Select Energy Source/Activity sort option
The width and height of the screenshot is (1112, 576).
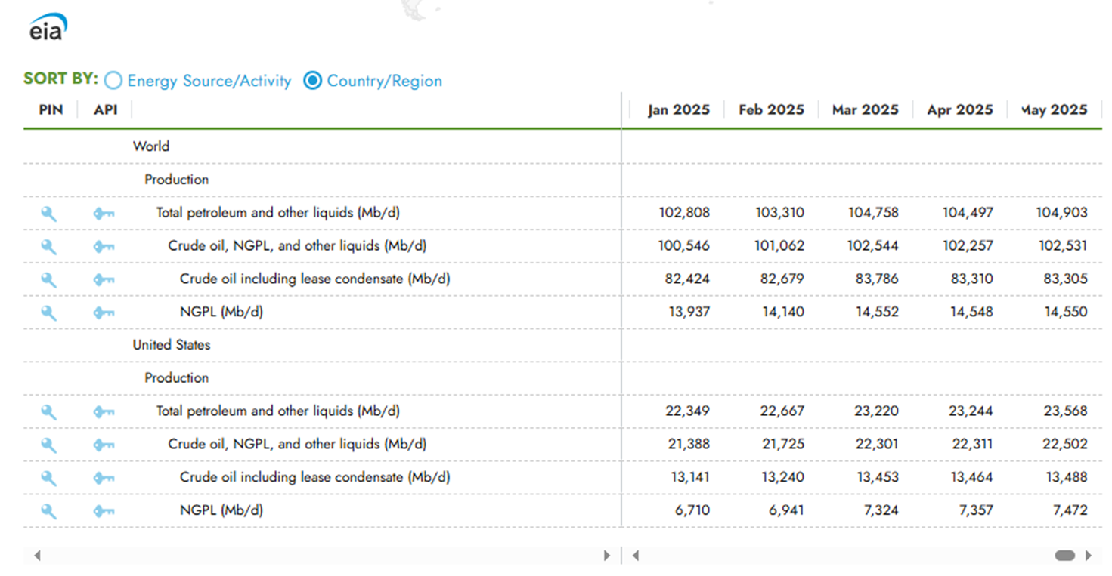[x=198, y=81]
